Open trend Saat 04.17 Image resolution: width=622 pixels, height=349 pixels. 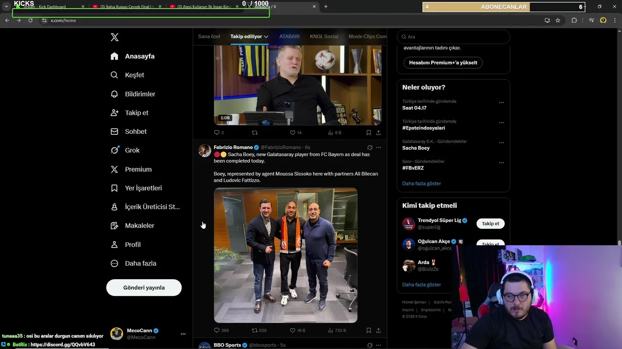tap(415, 108)
